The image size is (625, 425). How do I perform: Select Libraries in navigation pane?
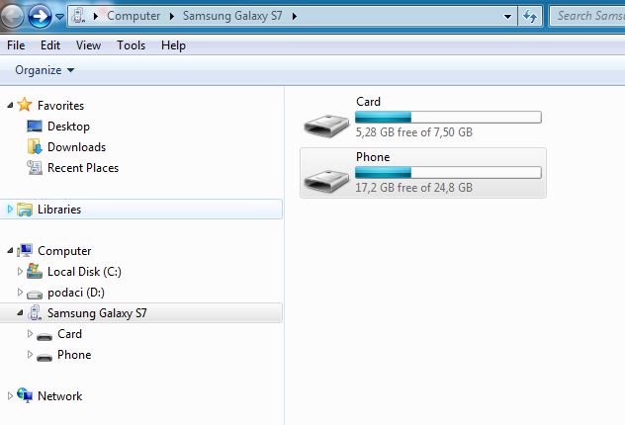coord(59,210)
